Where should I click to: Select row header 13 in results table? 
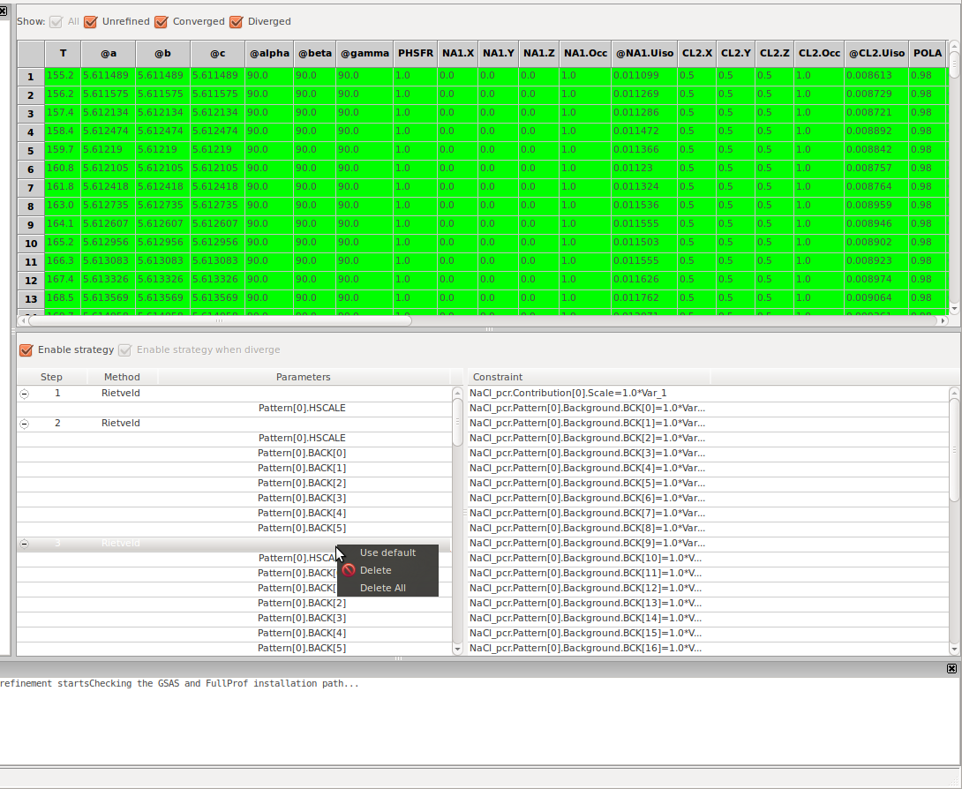[31, 298]
